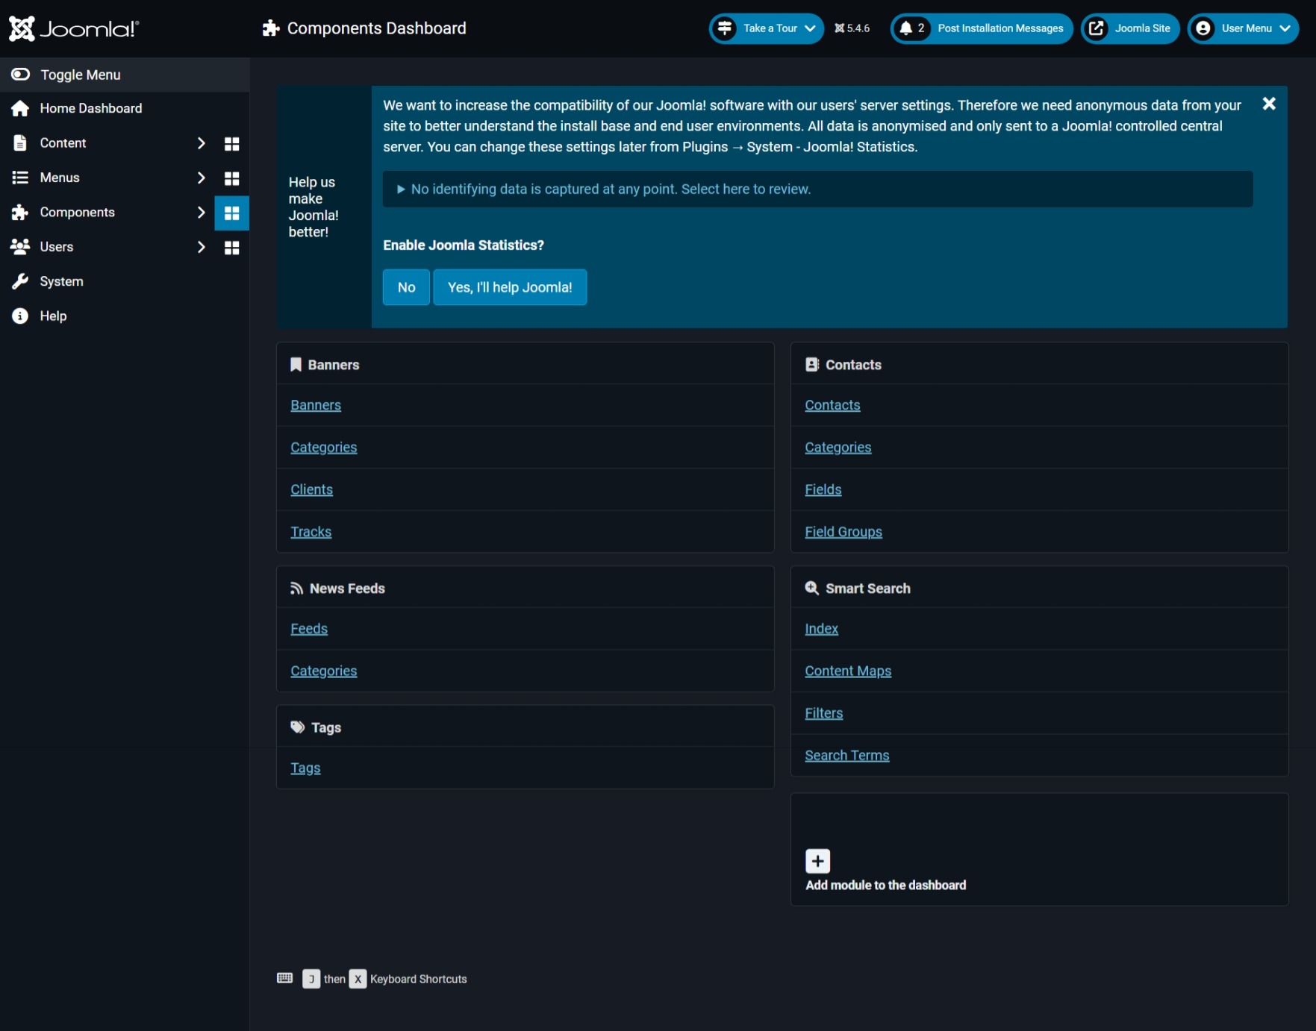The width and height of the screenshot is (1316, 1031).
Task: Open Banners link in Banners panel
Action: (x=316, y=405)
